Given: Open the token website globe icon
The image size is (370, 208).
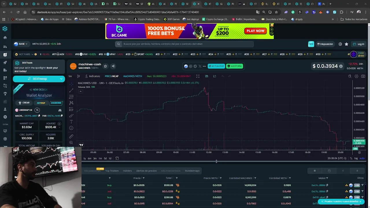Looking at the screenshot, I should (x=190, y=66).
